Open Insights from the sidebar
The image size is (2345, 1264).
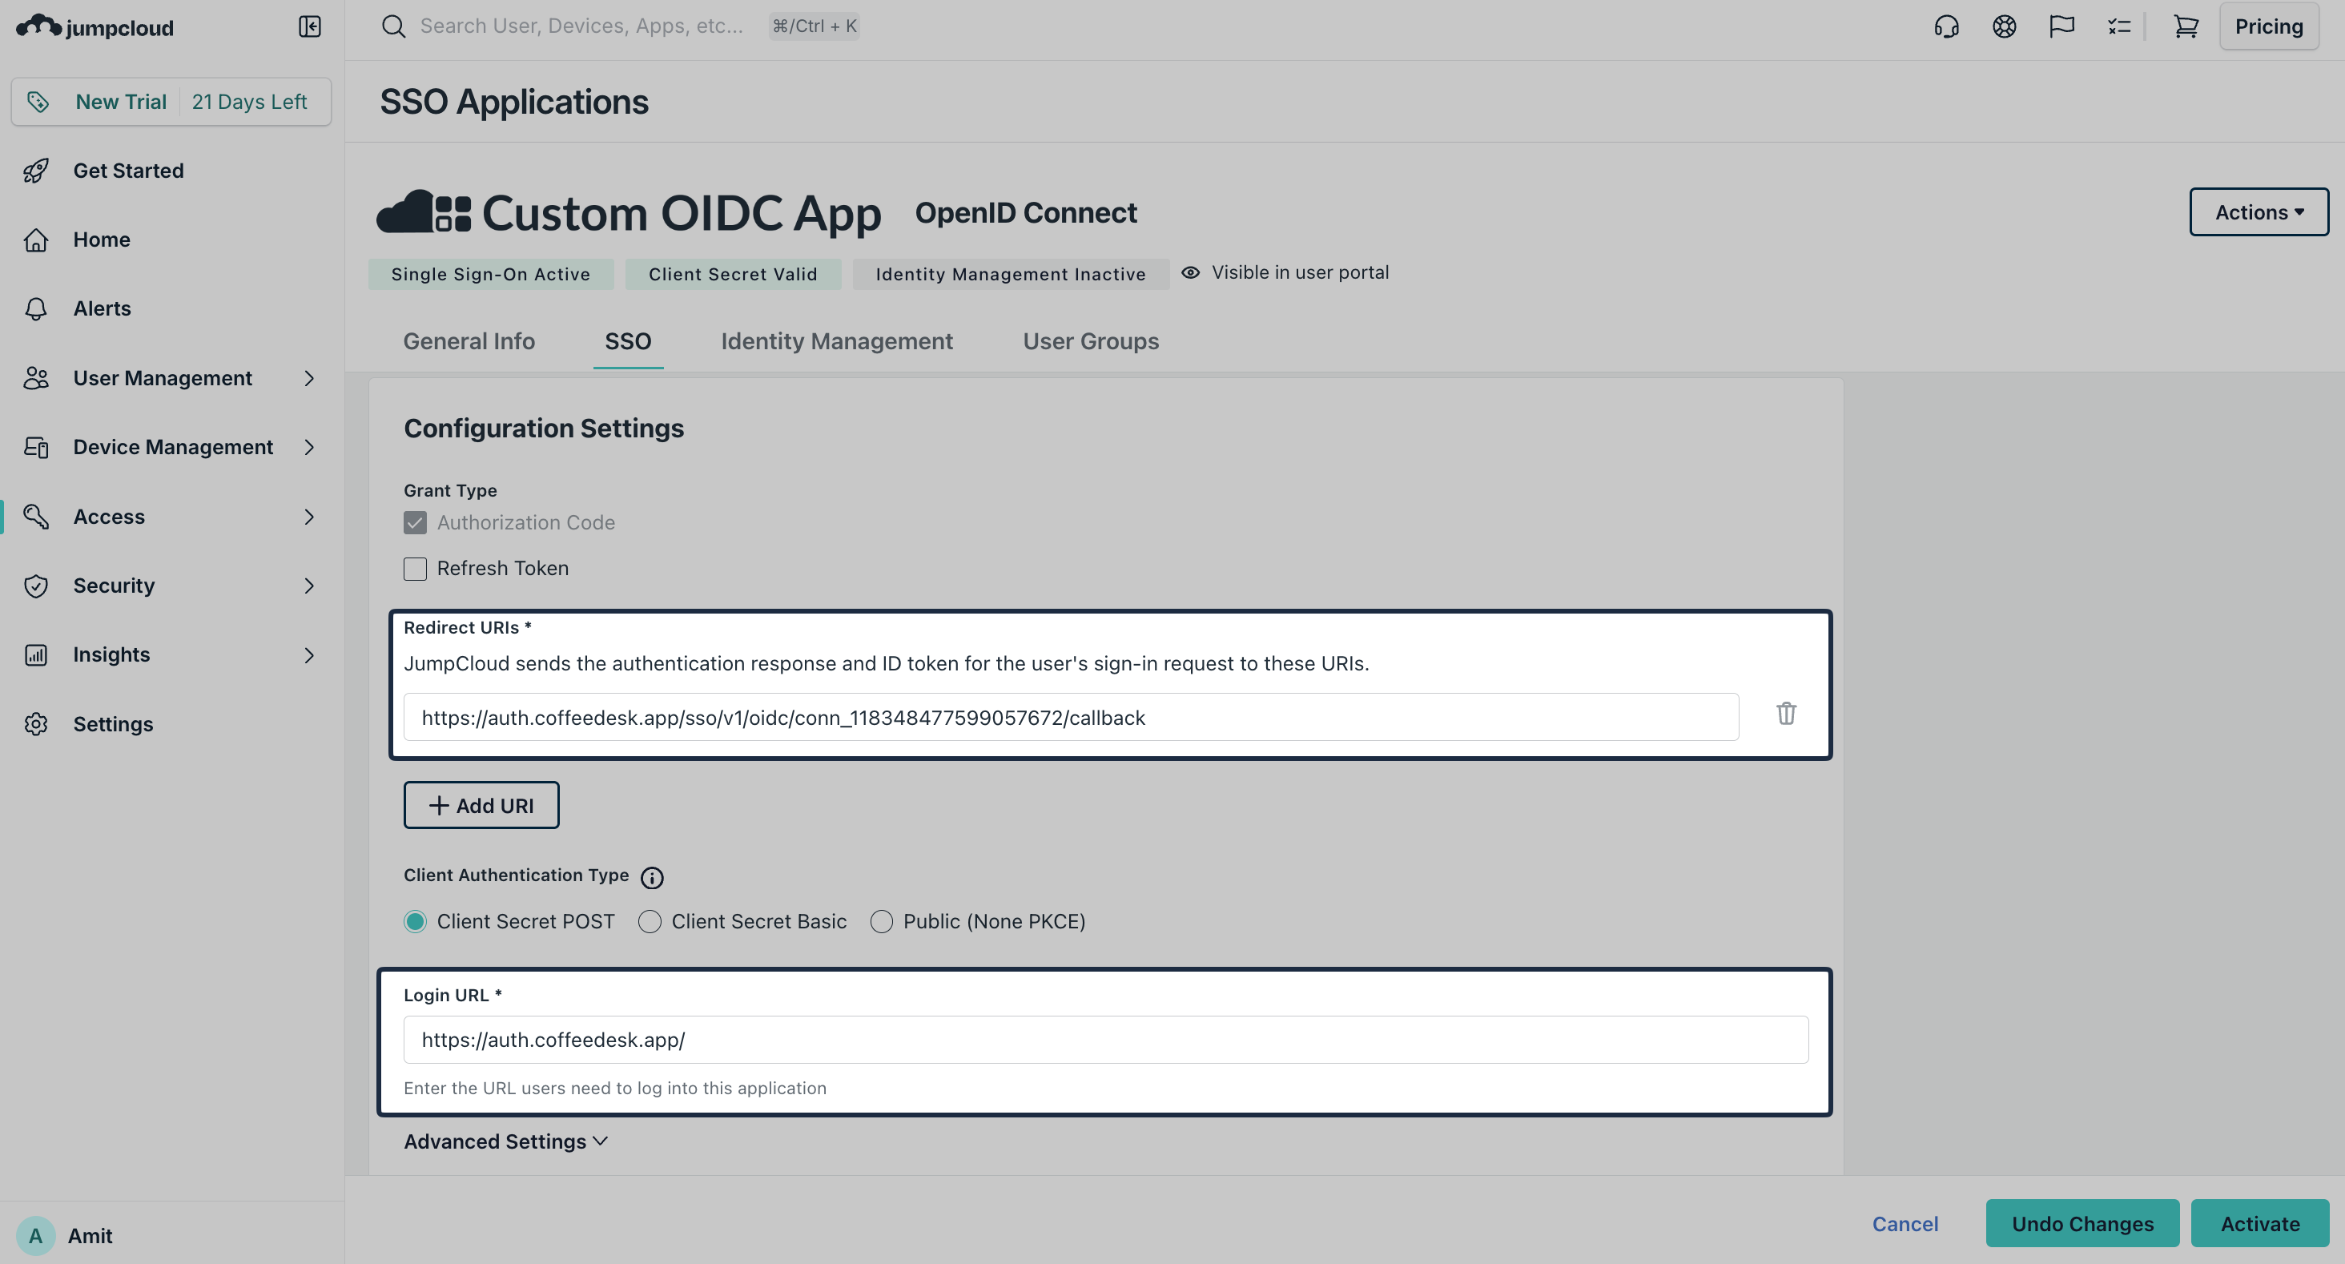pyautogui.click(x=111, y=654)
